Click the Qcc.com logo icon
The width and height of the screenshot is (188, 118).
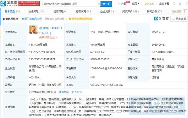(3, 3)
